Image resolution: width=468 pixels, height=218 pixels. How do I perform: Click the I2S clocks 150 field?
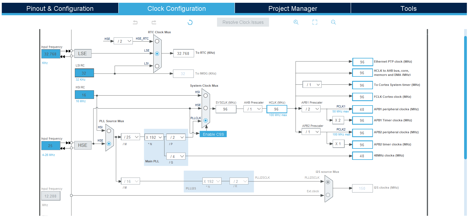362,188
